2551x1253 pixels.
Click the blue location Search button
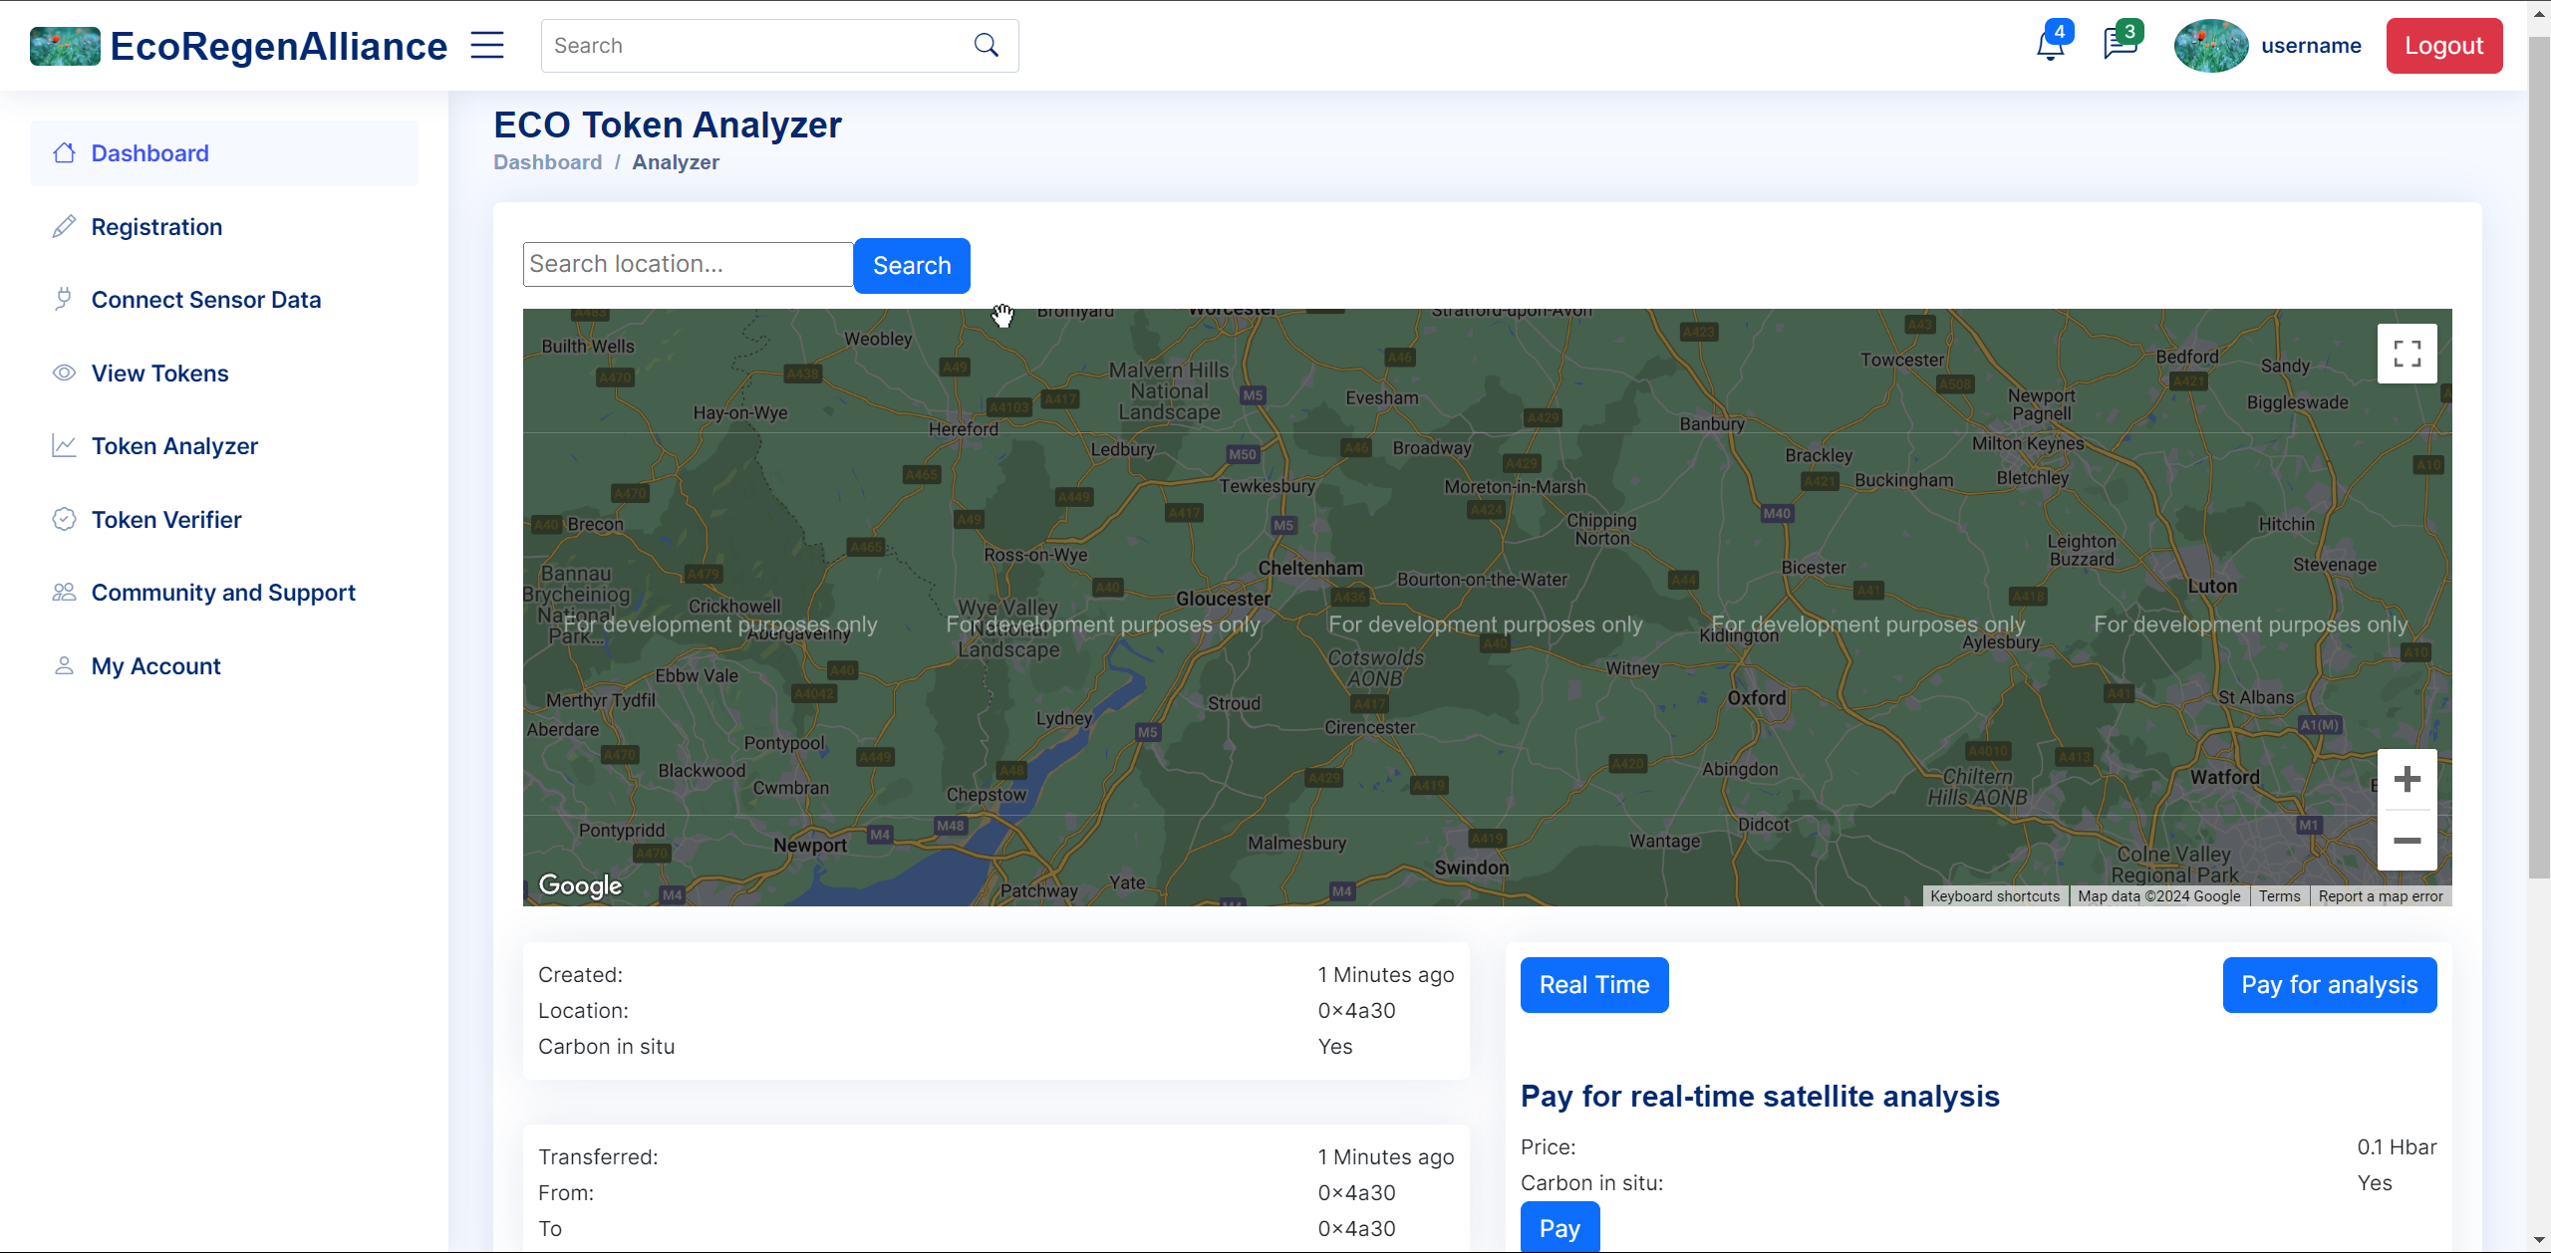point(911,266)
